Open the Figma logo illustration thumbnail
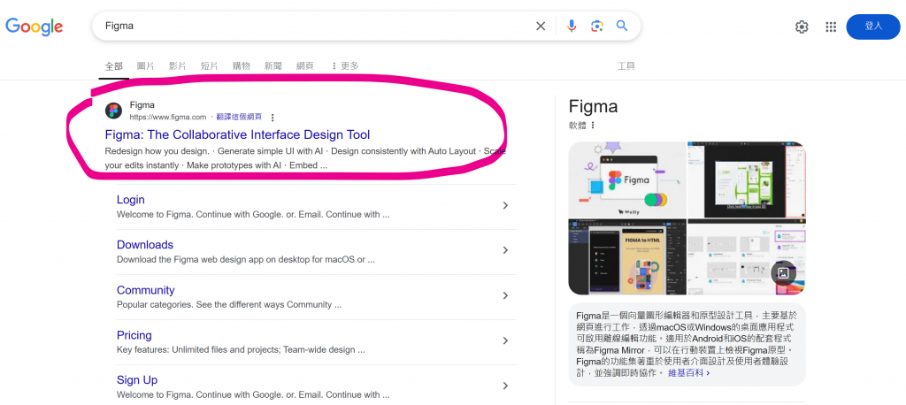 [x=627, y=180]
